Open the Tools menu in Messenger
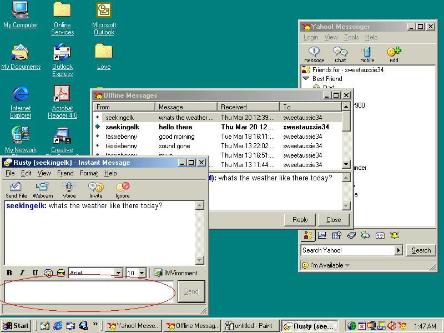Viewport: 444px width, 333px height. (x=351, y=37)
